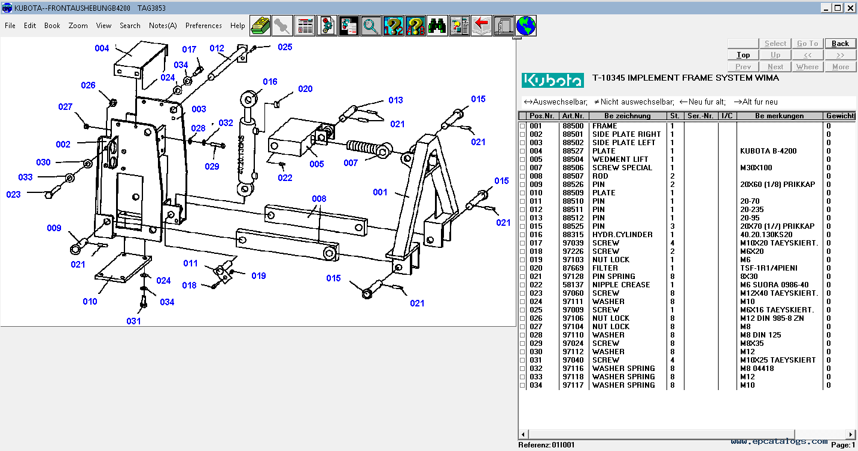Screen dimensions: 858x451
Task: Click the More button
Action: [840, 67]
